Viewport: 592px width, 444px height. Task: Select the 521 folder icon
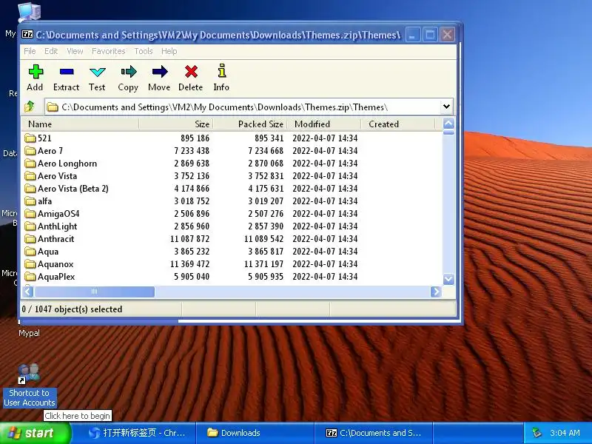pos(30,138)
